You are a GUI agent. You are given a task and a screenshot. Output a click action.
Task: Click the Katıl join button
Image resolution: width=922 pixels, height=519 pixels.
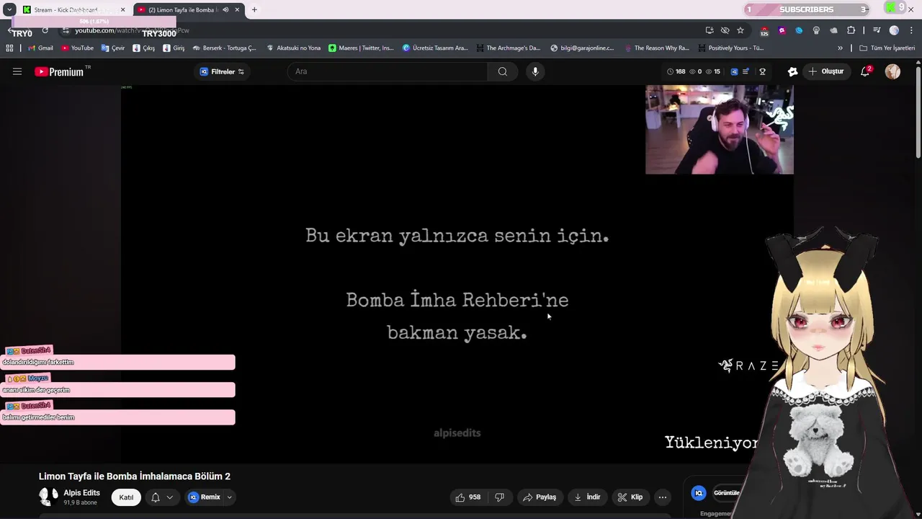[126, 497]
